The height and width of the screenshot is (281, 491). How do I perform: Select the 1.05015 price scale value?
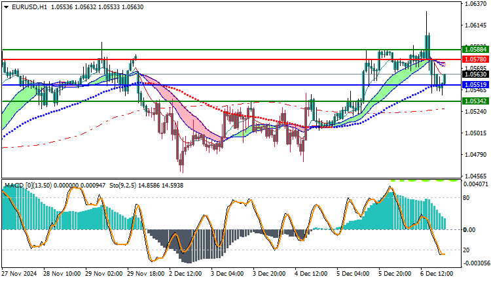(x=476, y=133)
